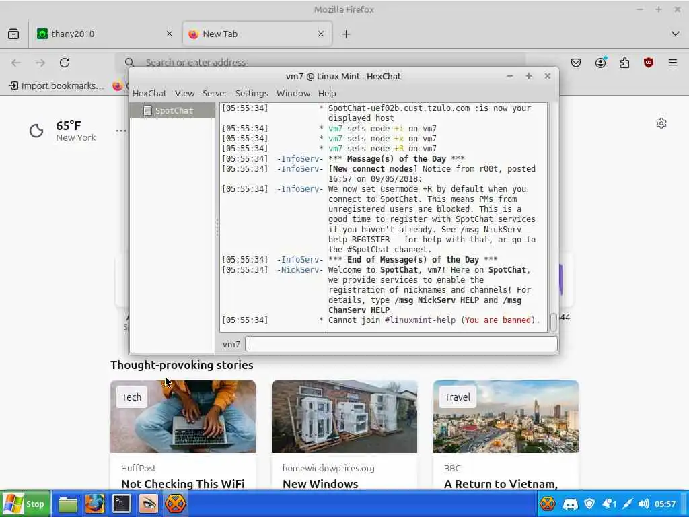Image resolution: width=689 pixels, height=517 pixels.
Task: Click the 'Thought-provoking stories' heading
Action: (x=182, y=365)
